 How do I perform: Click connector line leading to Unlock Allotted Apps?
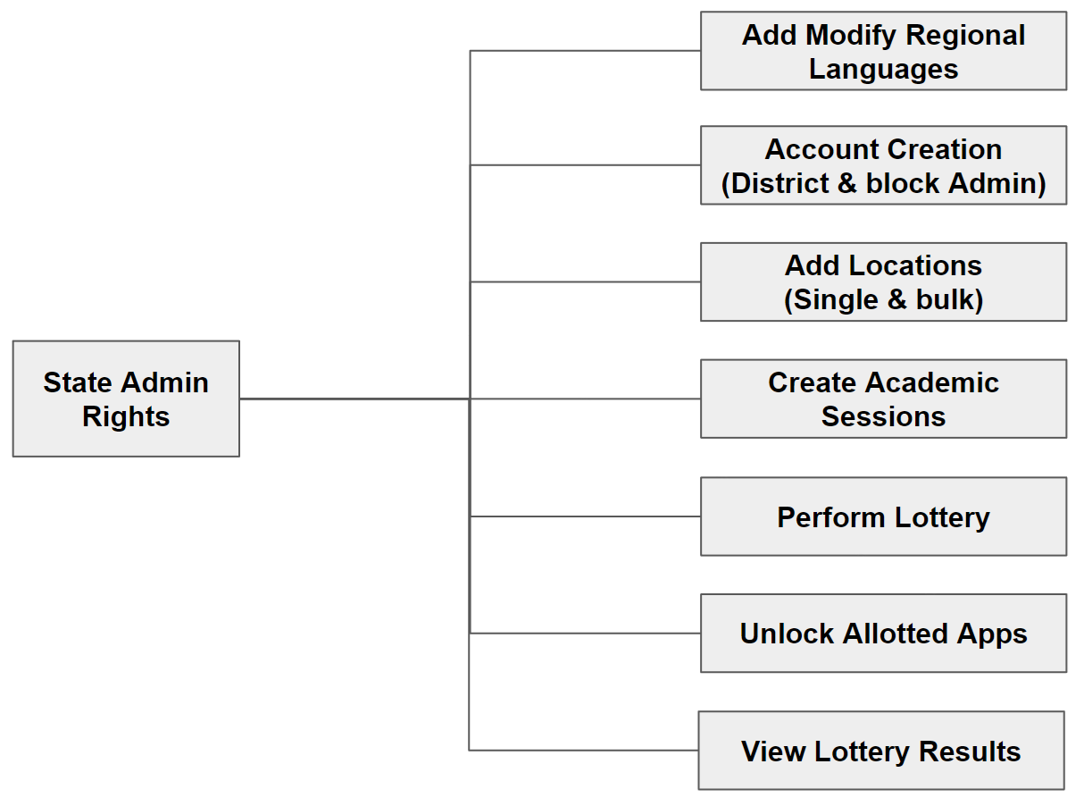(x=585, y=634)
